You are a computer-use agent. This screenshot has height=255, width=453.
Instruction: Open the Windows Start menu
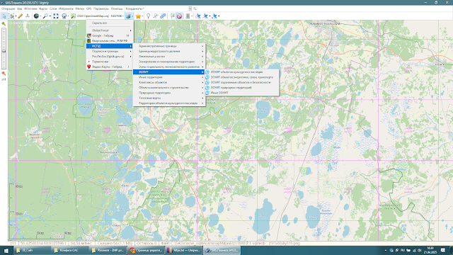[6, 250]
